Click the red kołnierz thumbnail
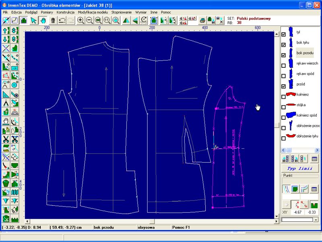 291,94
